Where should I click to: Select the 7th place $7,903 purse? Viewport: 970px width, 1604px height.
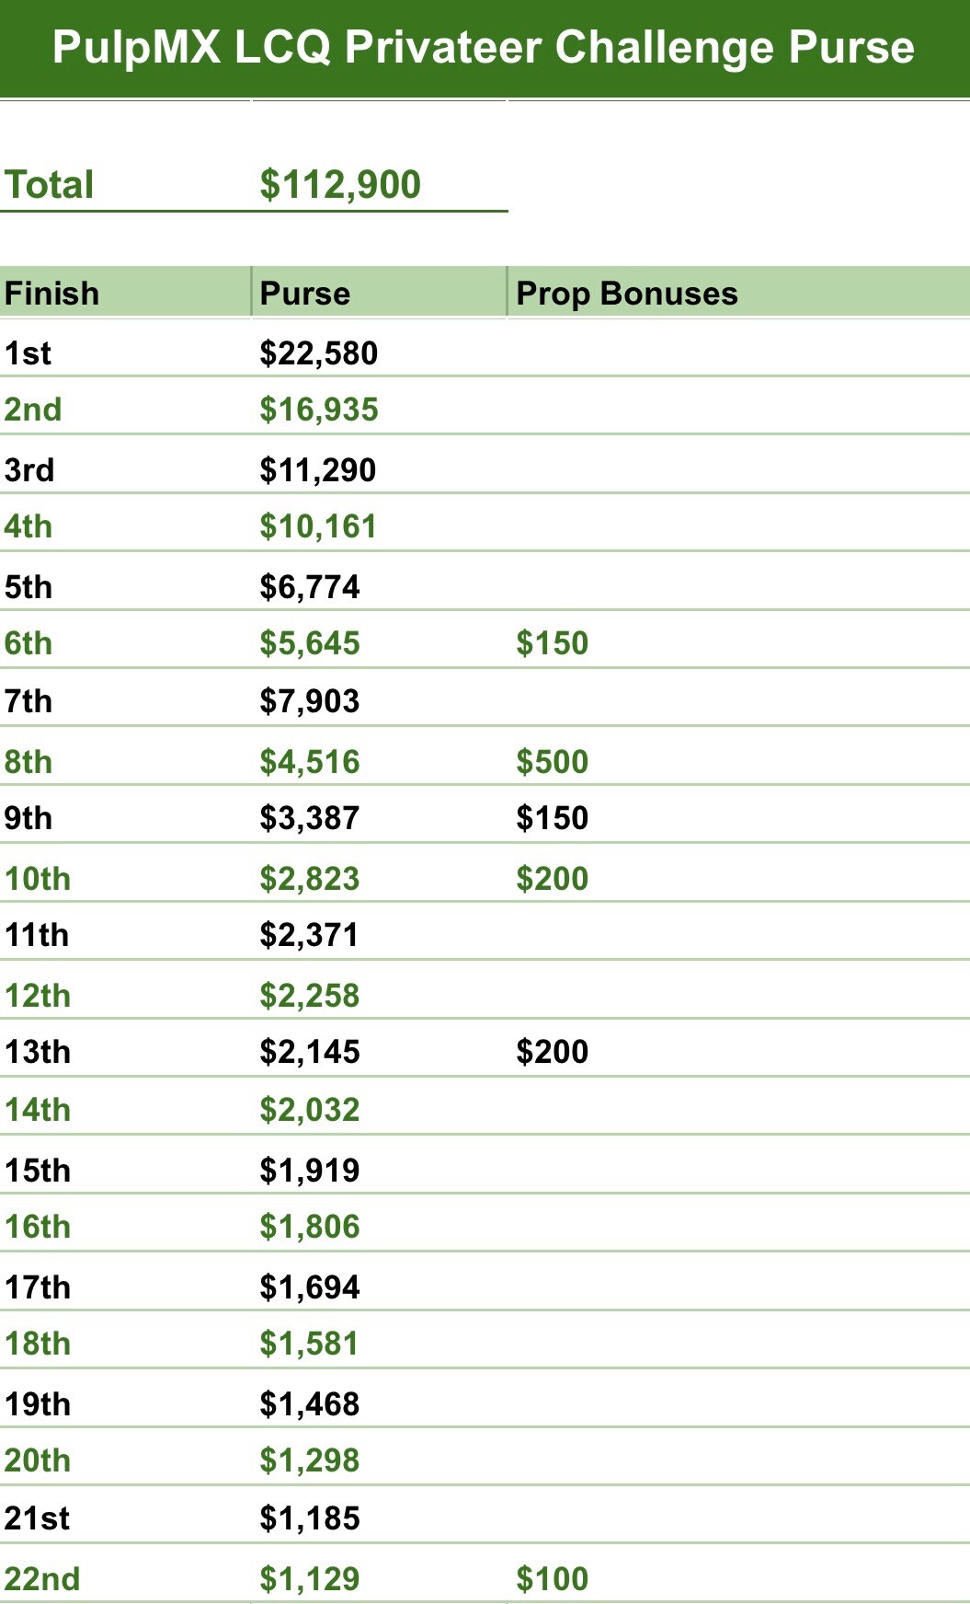pos(310,701)
